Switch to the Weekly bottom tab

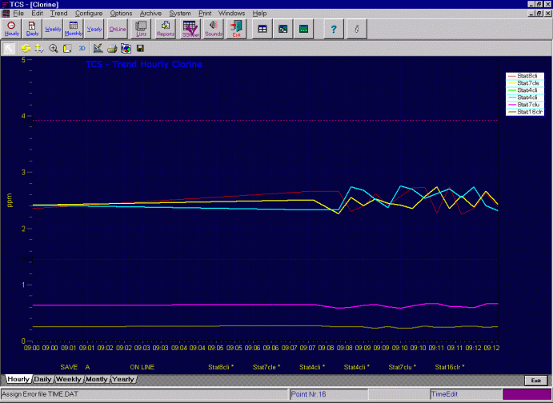68,379
